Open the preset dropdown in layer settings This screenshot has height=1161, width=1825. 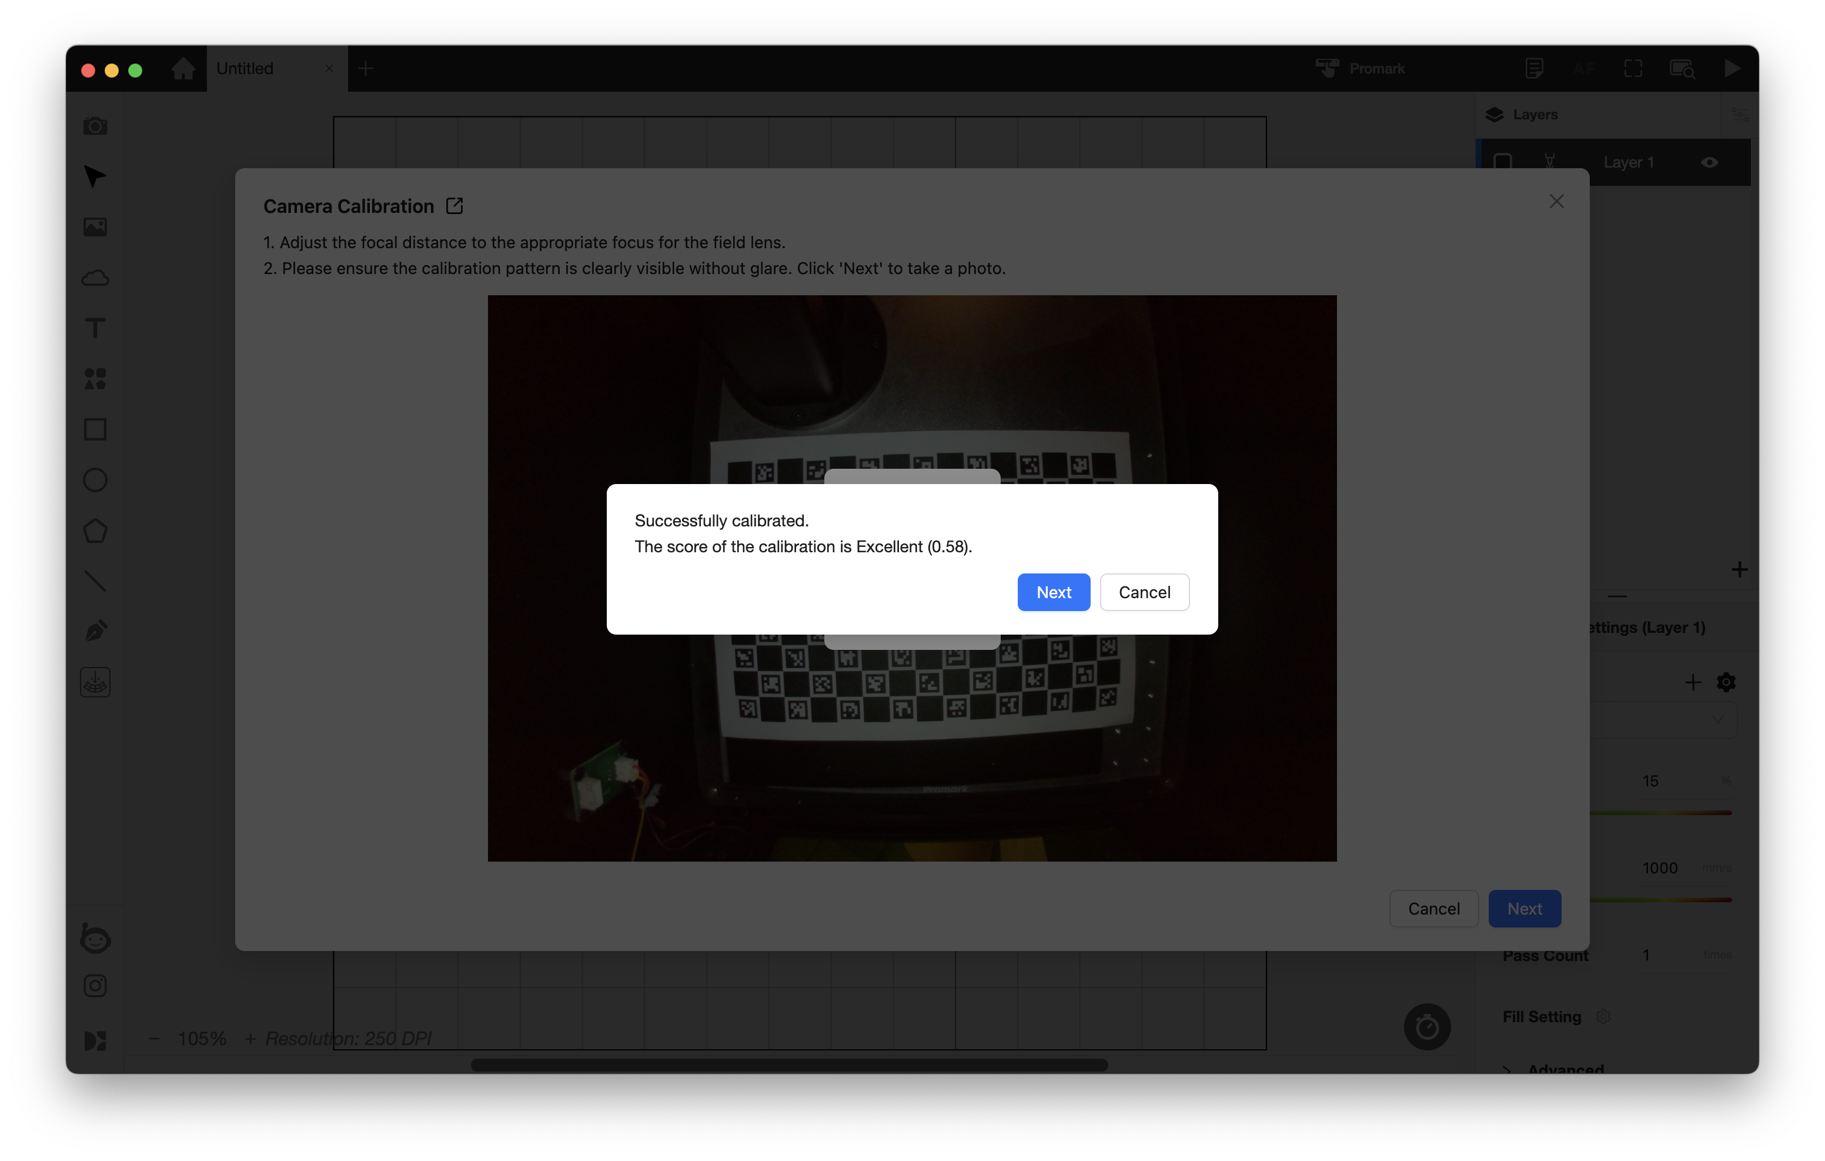pos(1663,720)
